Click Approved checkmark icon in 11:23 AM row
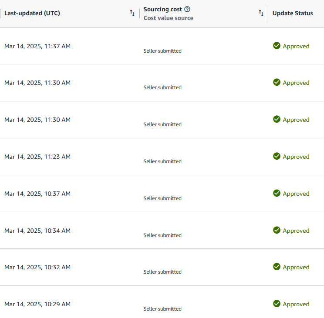This screenshot has width=324, height=318. (x=277, y=156)
